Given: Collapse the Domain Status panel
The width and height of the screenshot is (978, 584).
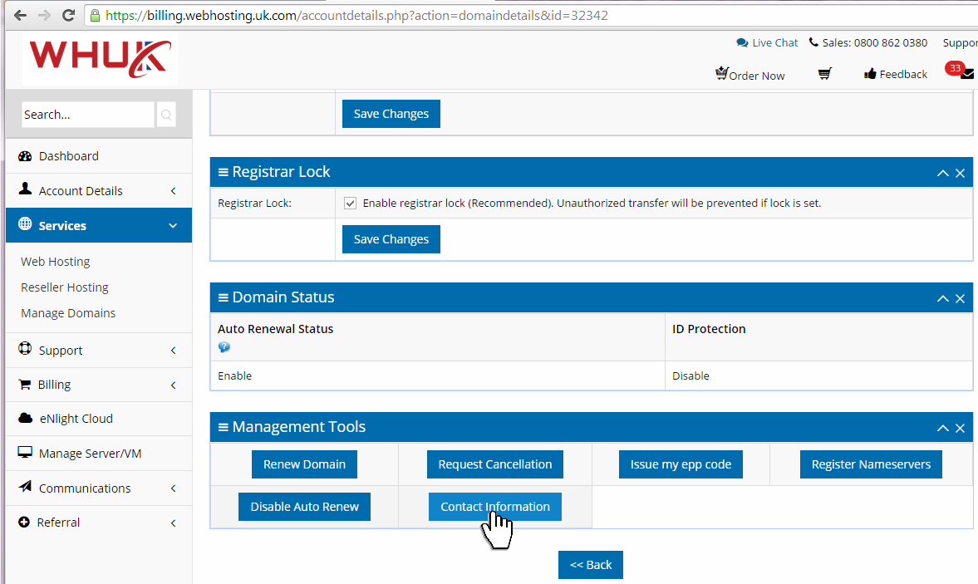Looking at the screenshot, I should [942, 298].
